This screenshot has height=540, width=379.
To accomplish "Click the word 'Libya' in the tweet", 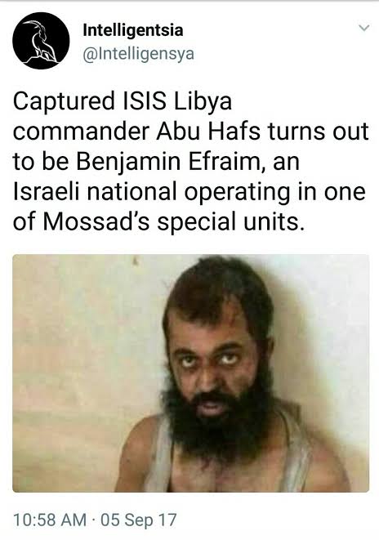I will pyautogui.click(x=203, y=101).
